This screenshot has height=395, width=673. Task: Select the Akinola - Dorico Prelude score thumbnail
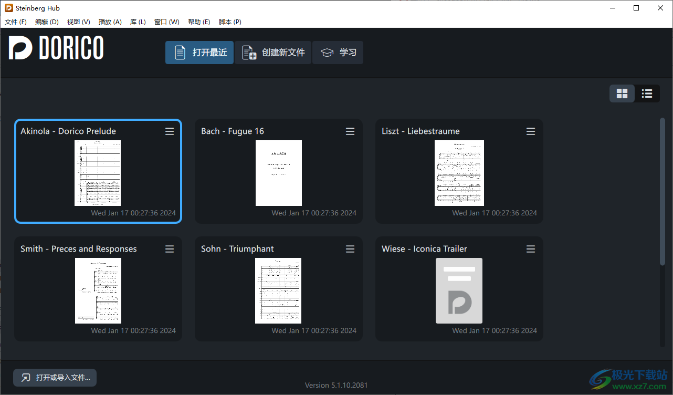(x=98, y=173)
